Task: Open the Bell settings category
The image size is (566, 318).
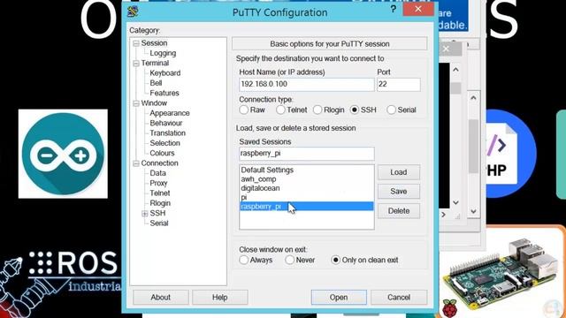Action: pos(156,83)
